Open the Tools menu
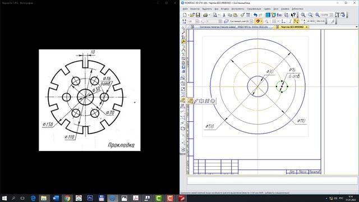The width and height of the screenshot is (359, 202). [x=238, y=9]
